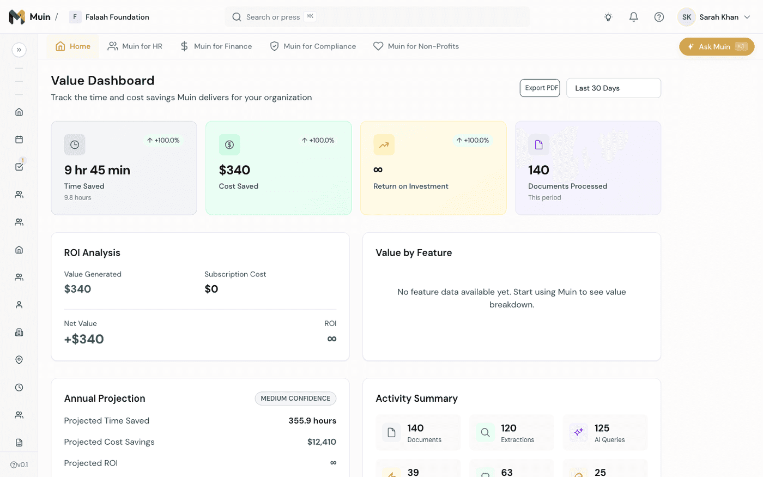This screenshot has width=763, height=477.
Task: Open notifications bell
Action: click(x=633, y=17)
